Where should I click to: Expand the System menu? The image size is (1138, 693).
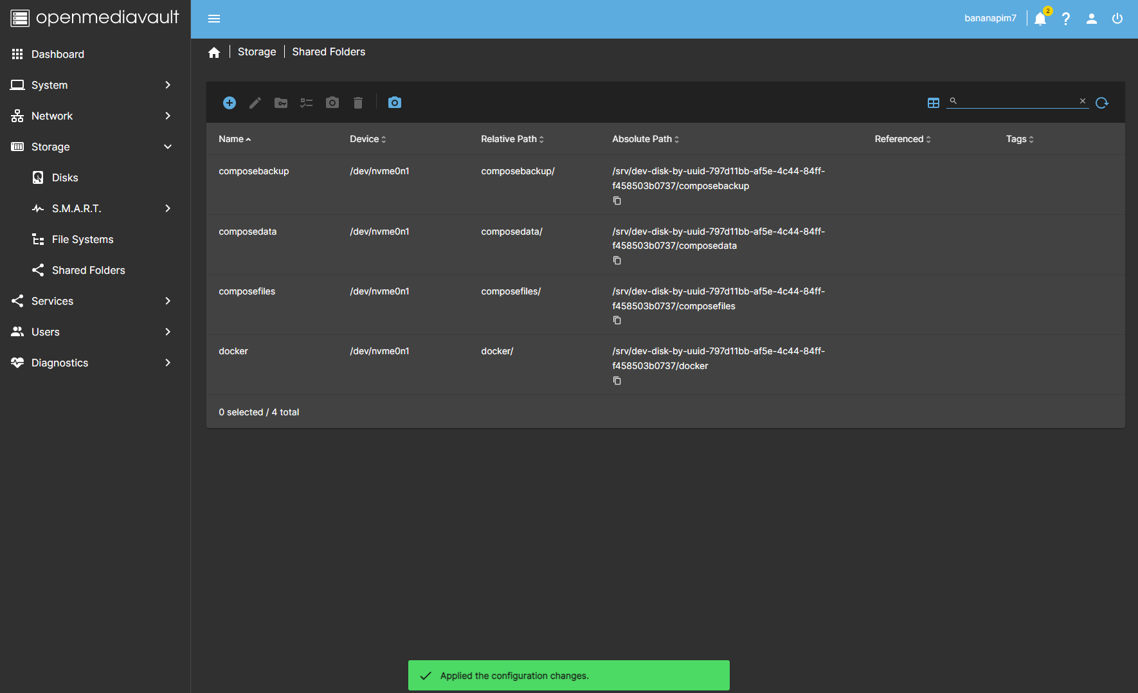point(95,85)
